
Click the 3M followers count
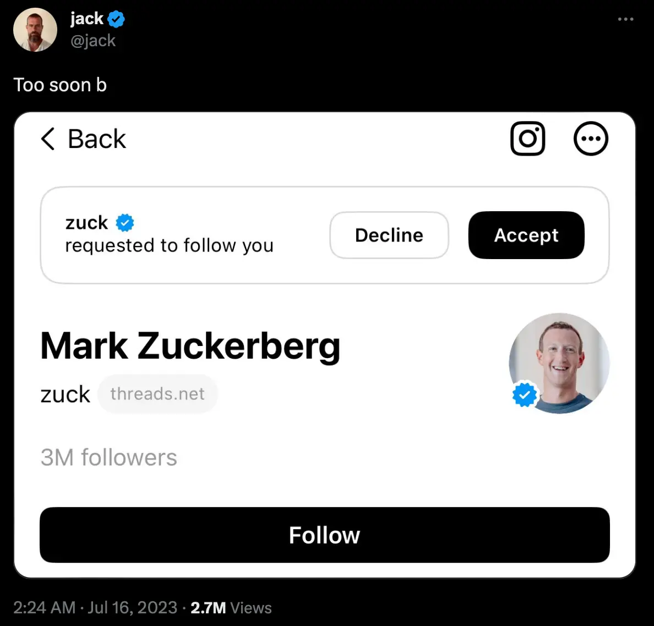pos(108,457)
